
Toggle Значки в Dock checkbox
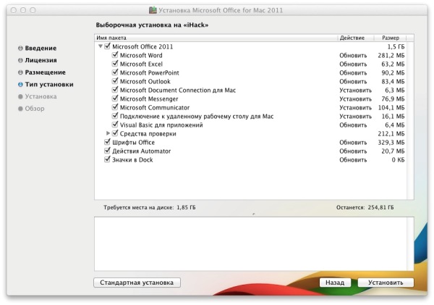tap(107, 159)
